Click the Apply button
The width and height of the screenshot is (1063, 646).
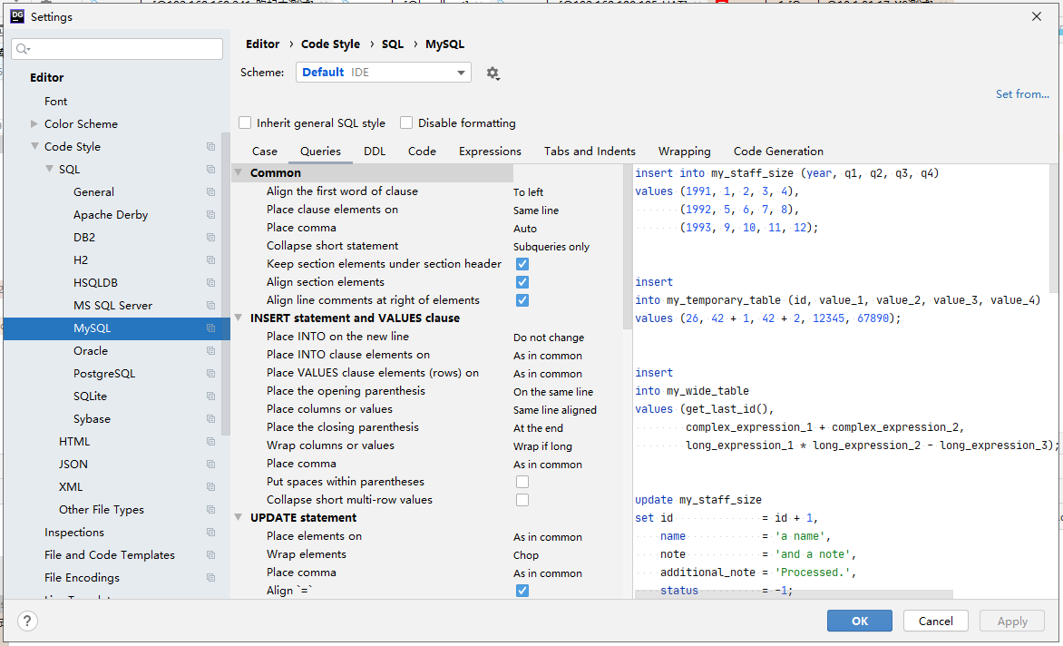coord(1012,621)
